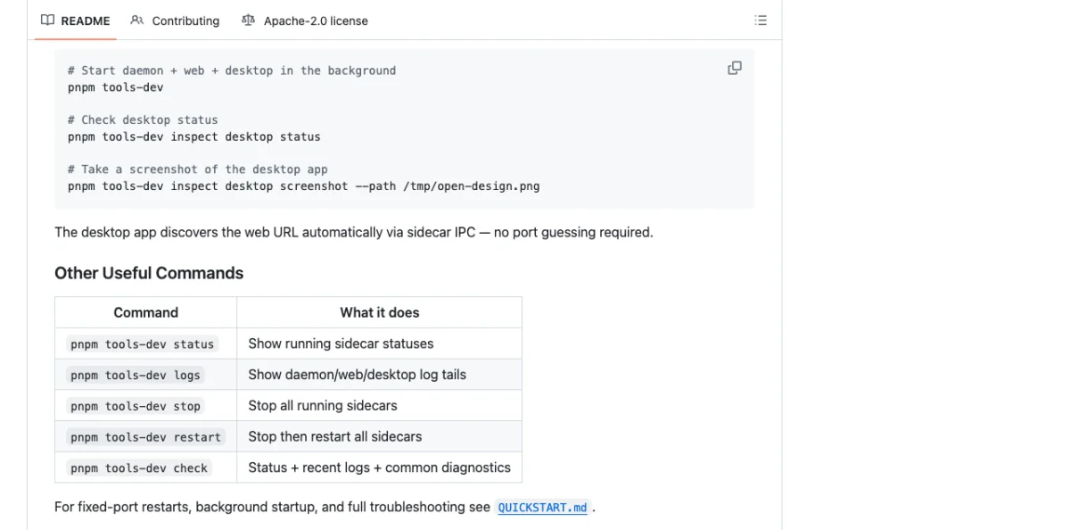This screenshot has width=1070, height=530.
Task: Click the 'pnpm tools-dev stop' table cell
Action: pos(146,406)
